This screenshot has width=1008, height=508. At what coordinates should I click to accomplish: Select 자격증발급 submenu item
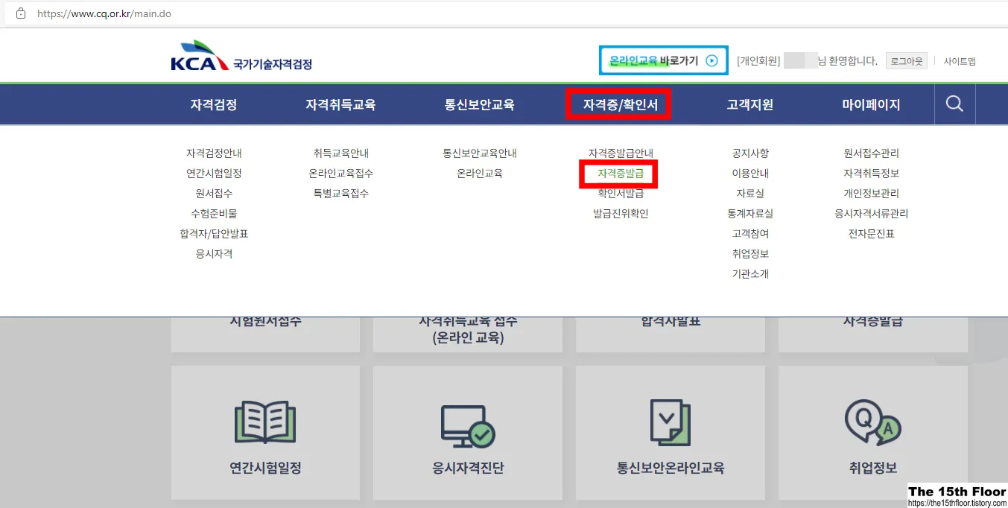(x=620, y=174)
